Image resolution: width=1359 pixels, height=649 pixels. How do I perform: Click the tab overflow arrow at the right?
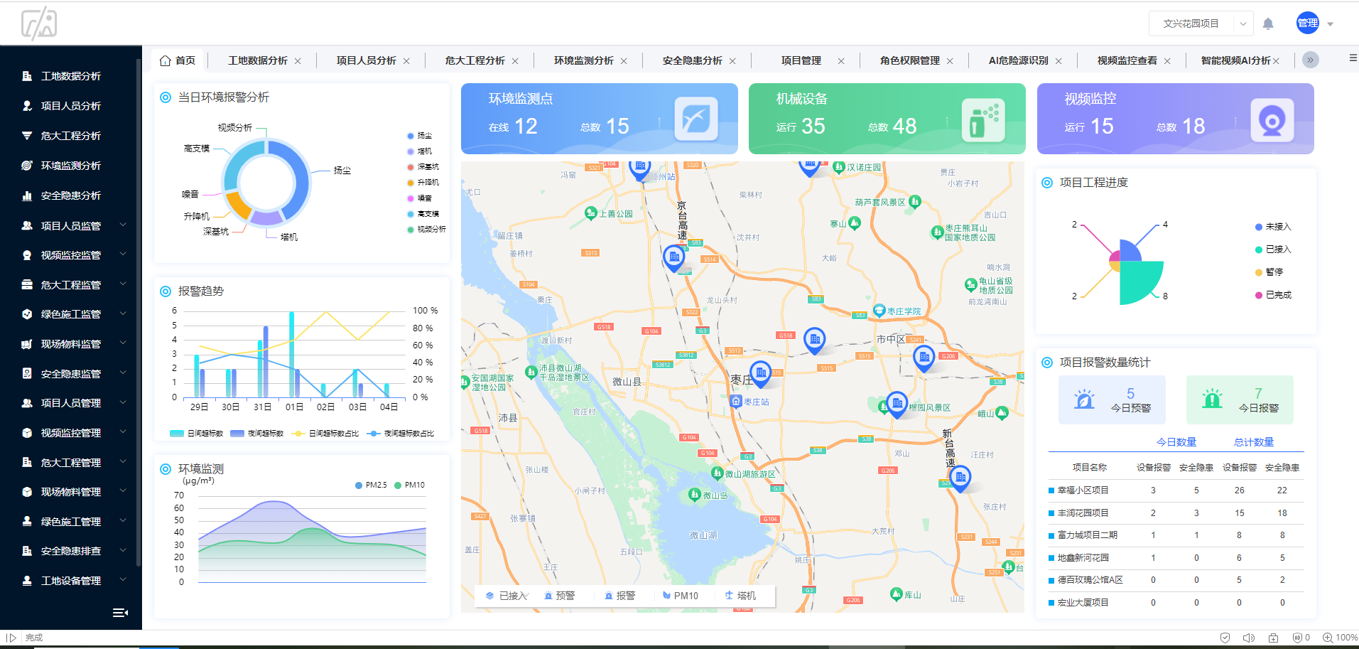[1310, 60]
